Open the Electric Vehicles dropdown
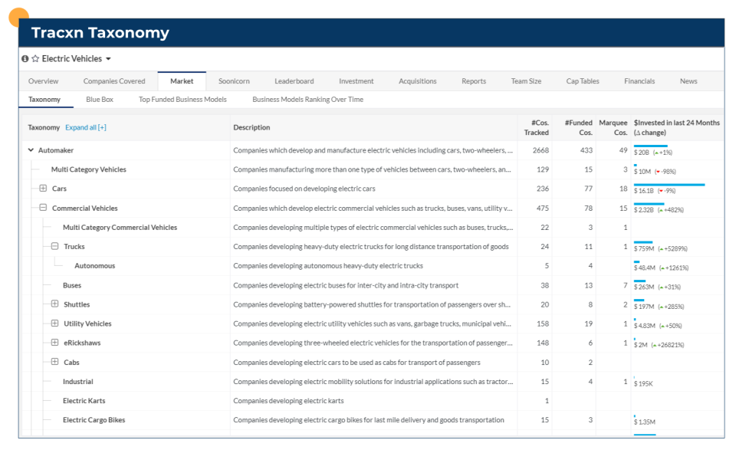Viewport: 736px width, 450px height. [108, 58]
